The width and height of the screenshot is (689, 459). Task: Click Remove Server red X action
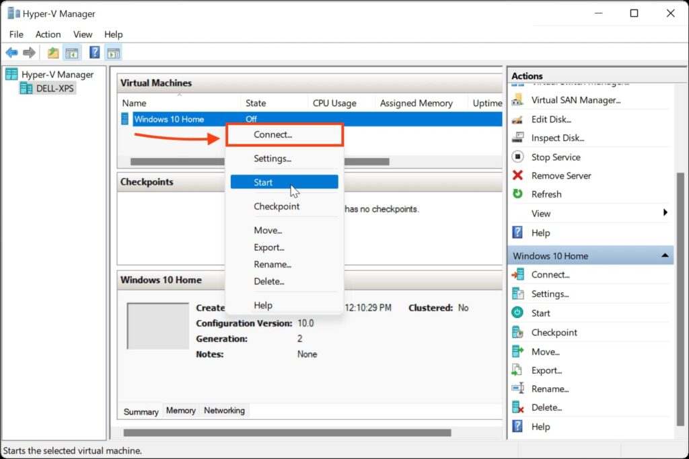click(x=517, y=175)
